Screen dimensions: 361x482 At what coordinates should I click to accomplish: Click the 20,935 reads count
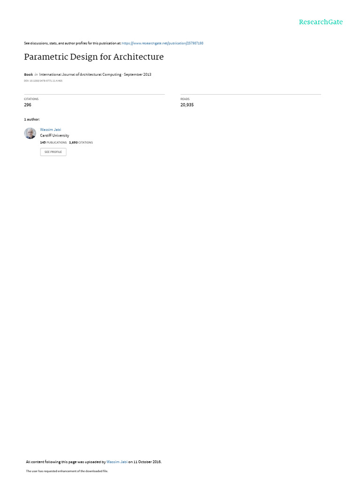coord(187,105)
